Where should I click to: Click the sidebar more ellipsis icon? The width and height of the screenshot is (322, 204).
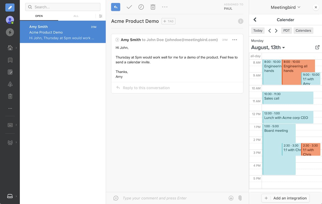click(x=10, y=108)
